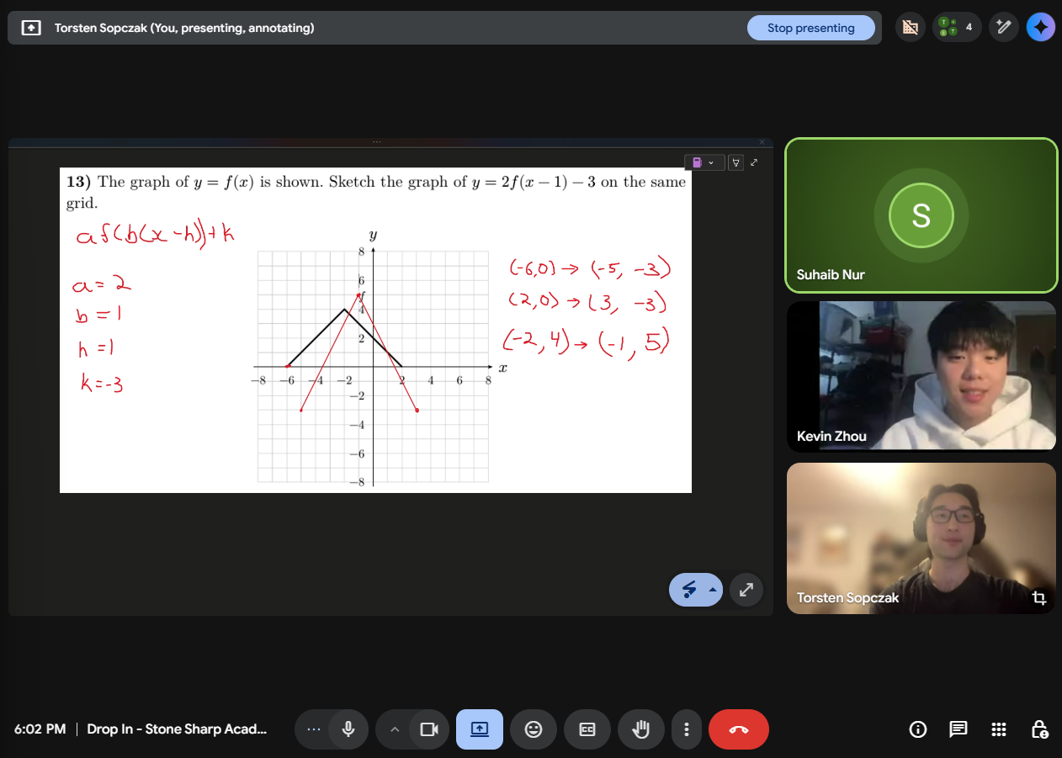
Task: Turn off the camera
Action: pos(429,729)
